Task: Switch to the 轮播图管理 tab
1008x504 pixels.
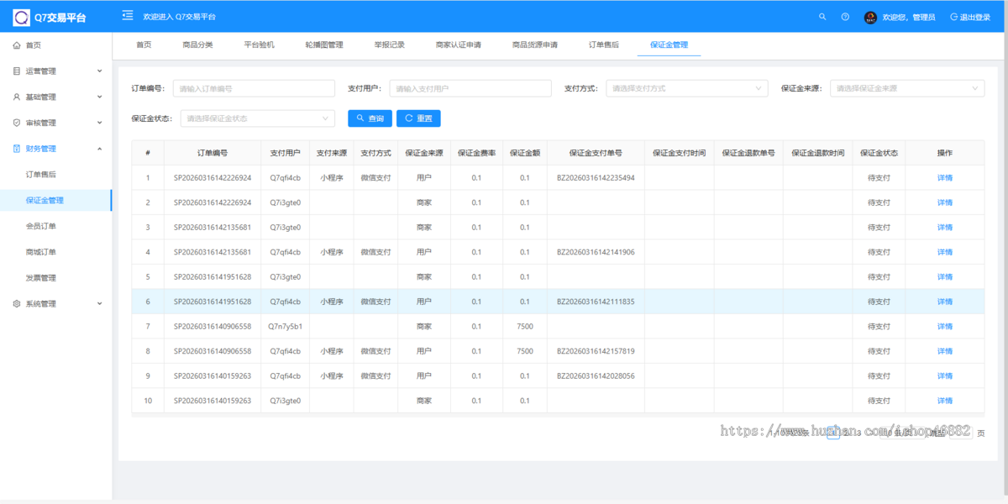Action: click(x=324, y=45)
